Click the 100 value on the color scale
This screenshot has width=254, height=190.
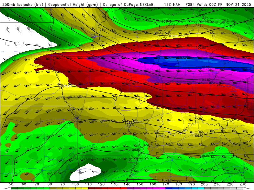76,184
